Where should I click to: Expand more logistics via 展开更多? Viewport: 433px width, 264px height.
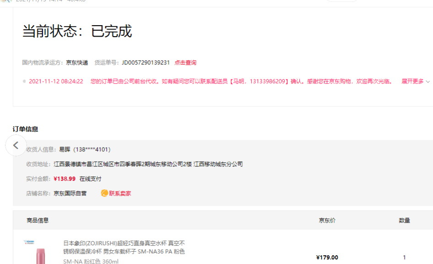tap(415, 81)
